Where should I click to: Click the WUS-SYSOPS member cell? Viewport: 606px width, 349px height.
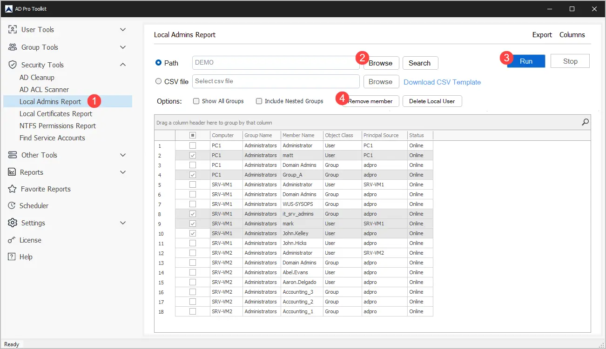[x=302, y=204]
